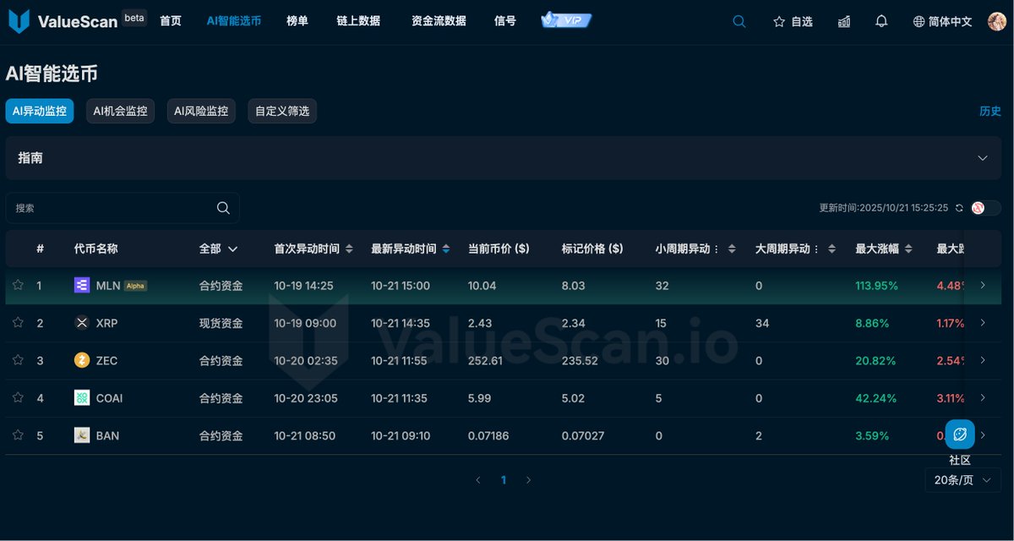The width and height of the screenshot is (1014, 541).
Task: Toggle favorite star for XRP
Action: (18, 323)
